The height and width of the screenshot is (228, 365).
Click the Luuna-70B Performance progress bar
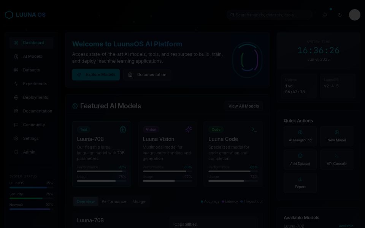click(102, 171)
